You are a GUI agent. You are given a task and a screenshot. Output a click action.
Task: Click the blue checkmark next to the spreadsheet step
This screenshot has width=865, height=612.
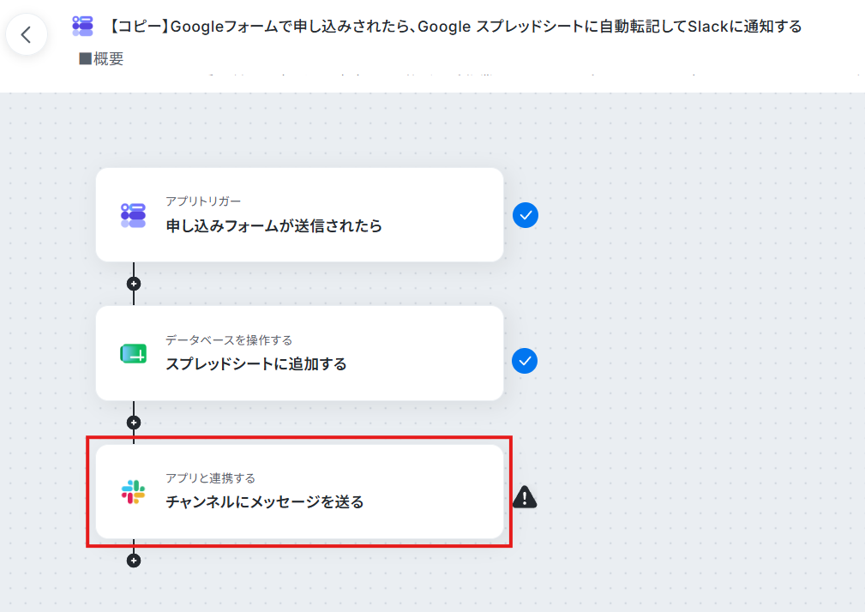tap(525, 361)
